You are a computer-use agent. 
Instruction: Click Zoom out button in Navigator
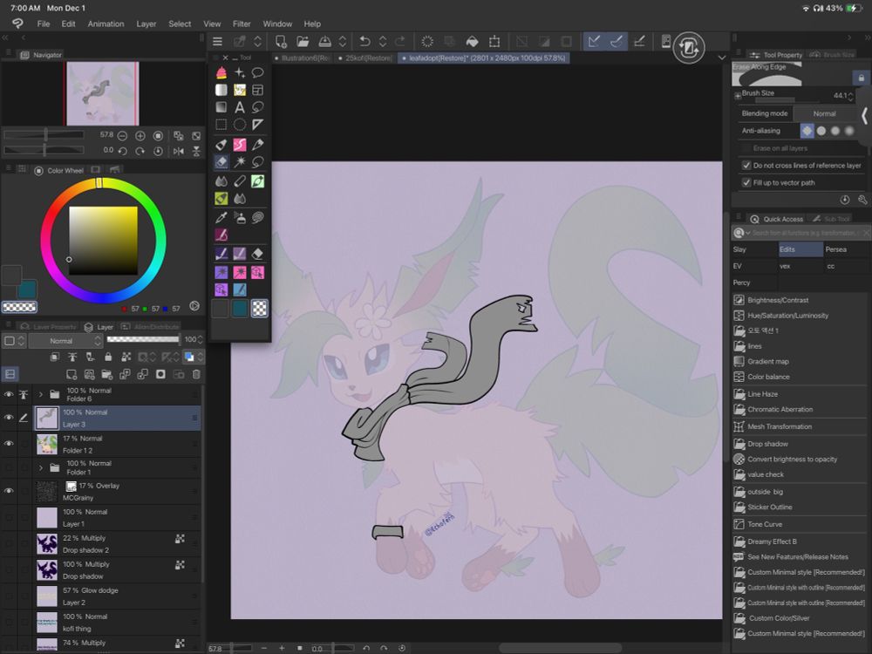(x=122, y=136)
